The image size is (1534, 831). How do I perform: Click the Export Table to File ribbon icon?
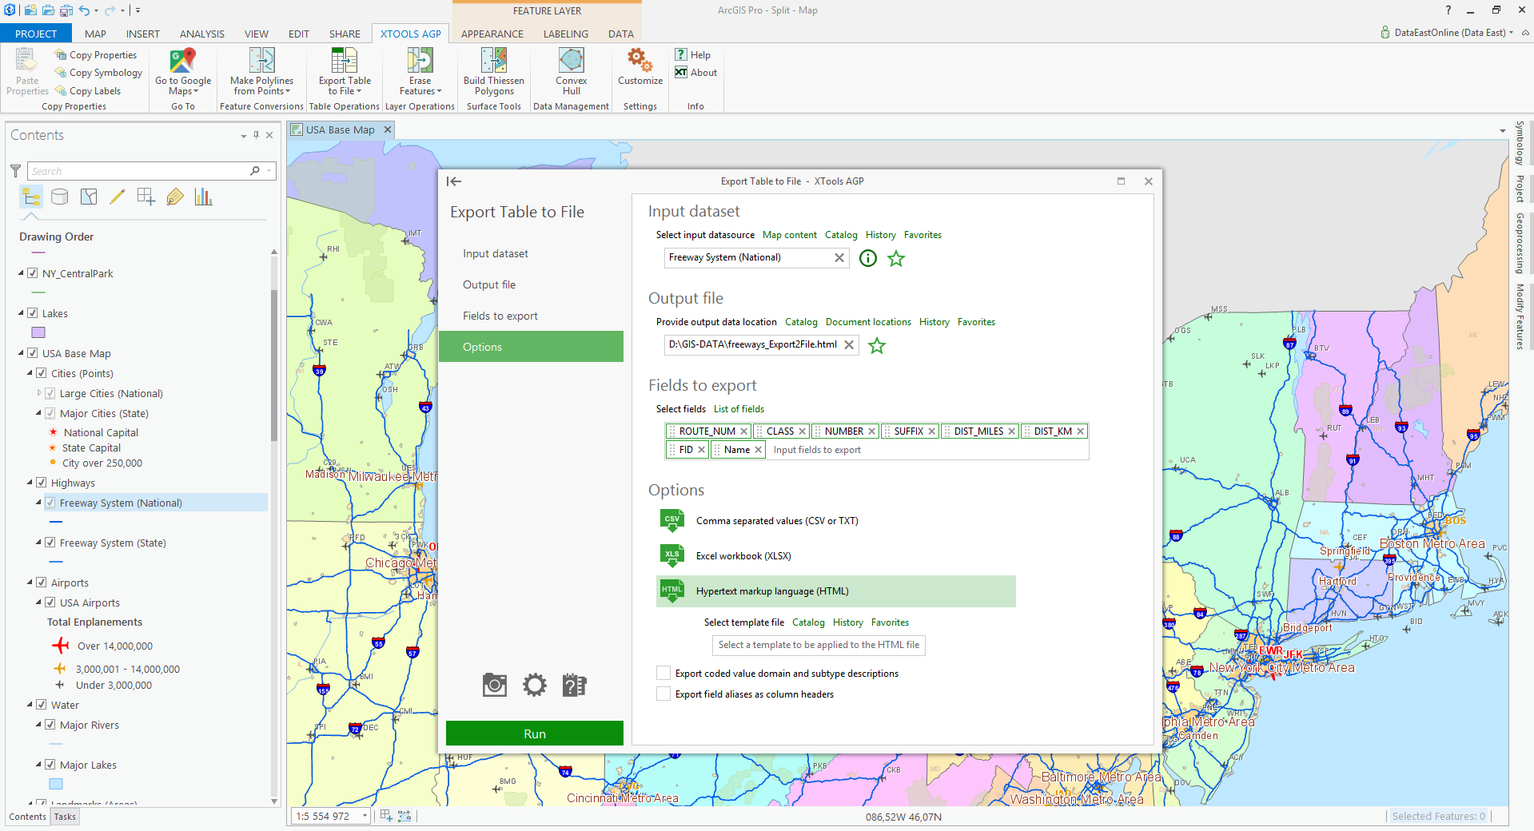[x=345, y=60]
